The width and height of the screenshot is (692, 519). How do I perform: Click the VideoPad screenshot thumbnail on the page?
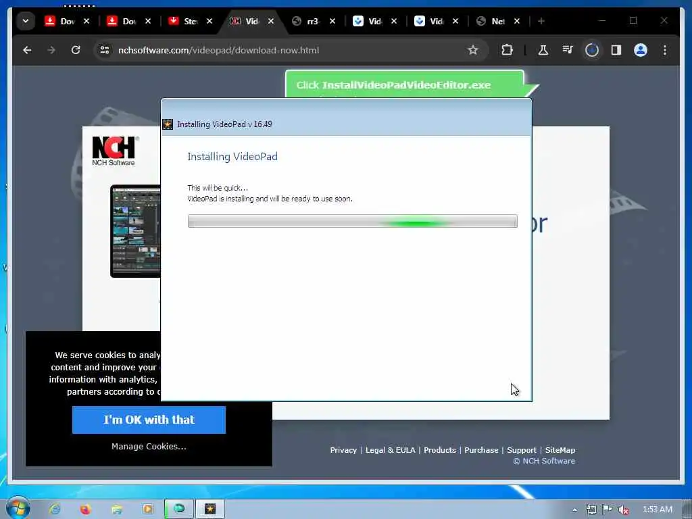coord(135,231)
